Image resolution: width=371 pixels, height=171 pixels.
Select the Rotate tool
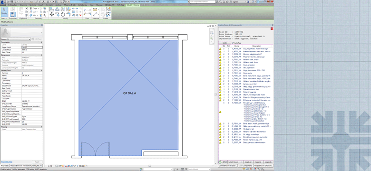[62, 14]
